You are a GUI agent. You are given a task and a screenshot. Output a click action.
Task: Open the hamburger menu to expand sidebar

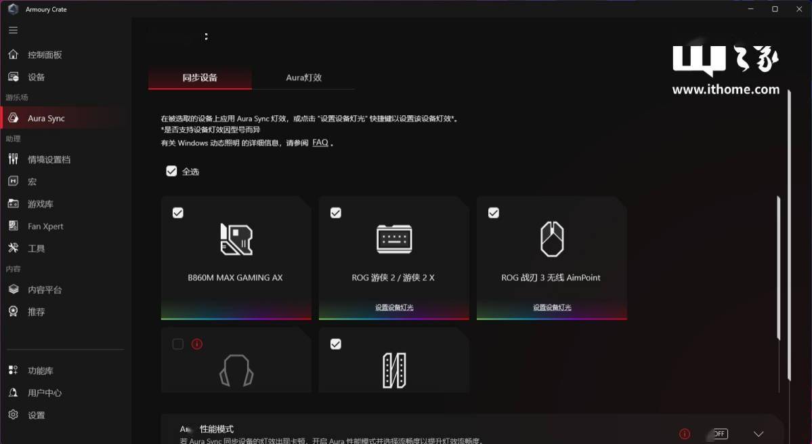click(12, 30)
